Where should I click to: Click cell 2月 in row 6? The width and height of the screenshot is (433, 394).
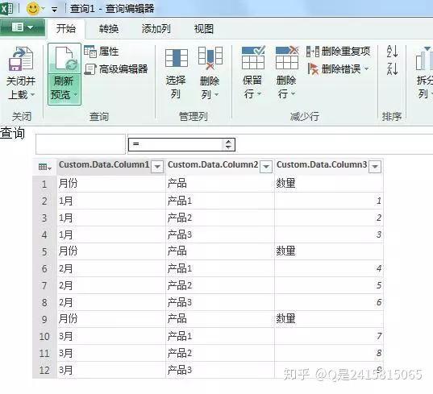pos(111,269)
